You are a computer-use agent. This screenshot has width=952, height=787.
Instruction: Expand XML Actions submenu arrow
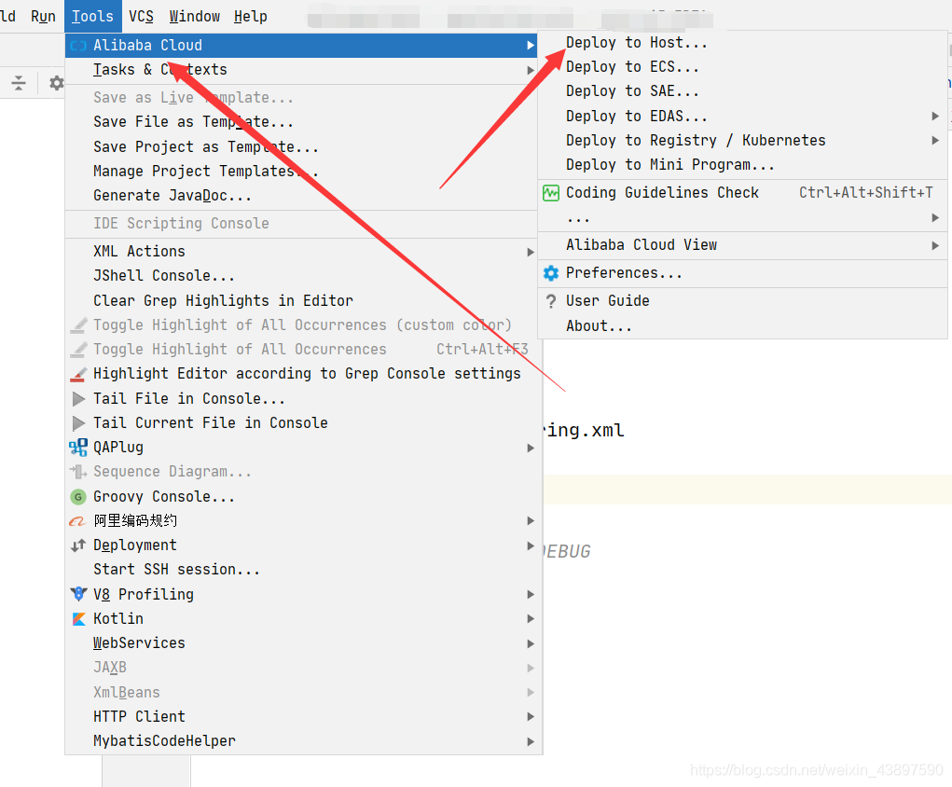click(x=530, y=252)
